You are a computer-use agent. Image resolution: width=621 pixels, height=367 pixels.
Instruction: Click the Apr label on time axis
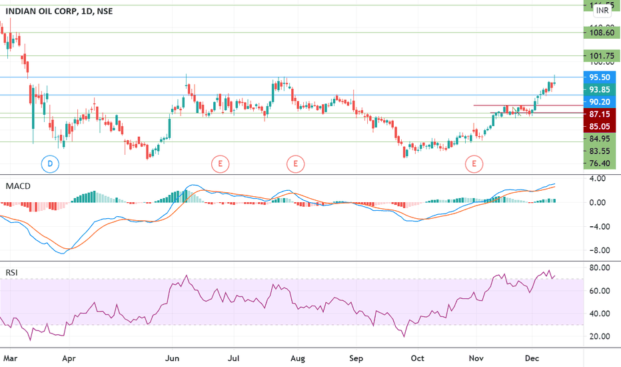(x=69, y=358)
